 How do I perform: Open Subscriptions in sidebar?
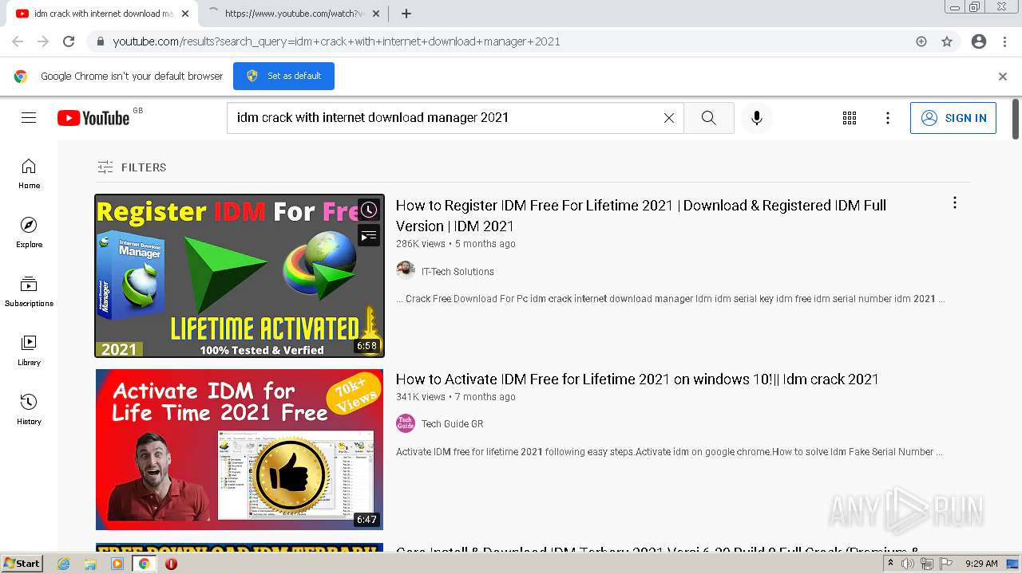[29, 291]
